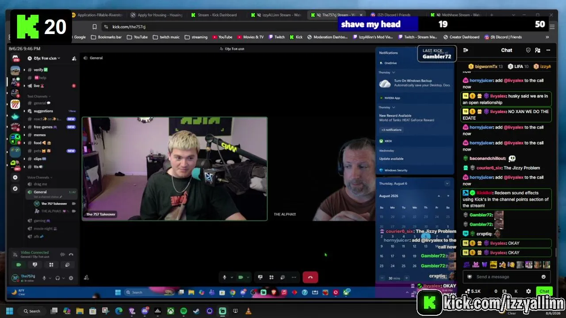Open Spotify from Windows taskbar
Image resolution: width=566 pixels, height=318 pixels.
184,311
